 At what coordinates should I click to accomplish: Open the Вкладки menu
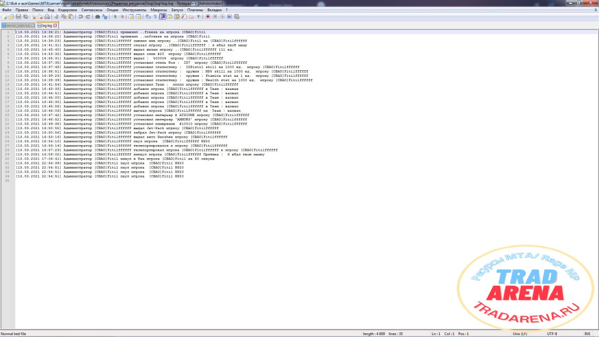pos(214,10)
